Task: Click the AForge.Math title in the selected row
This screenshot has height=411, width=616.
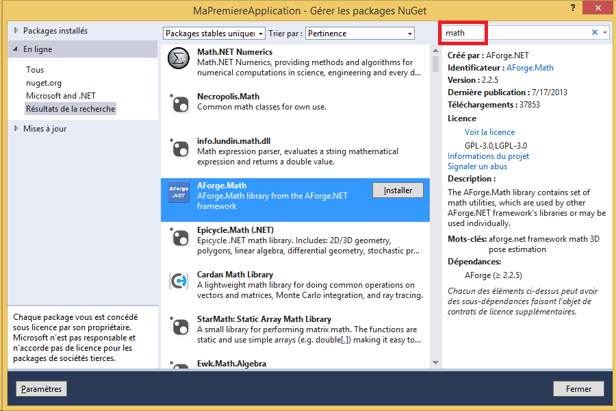Action: click(222, 186)
